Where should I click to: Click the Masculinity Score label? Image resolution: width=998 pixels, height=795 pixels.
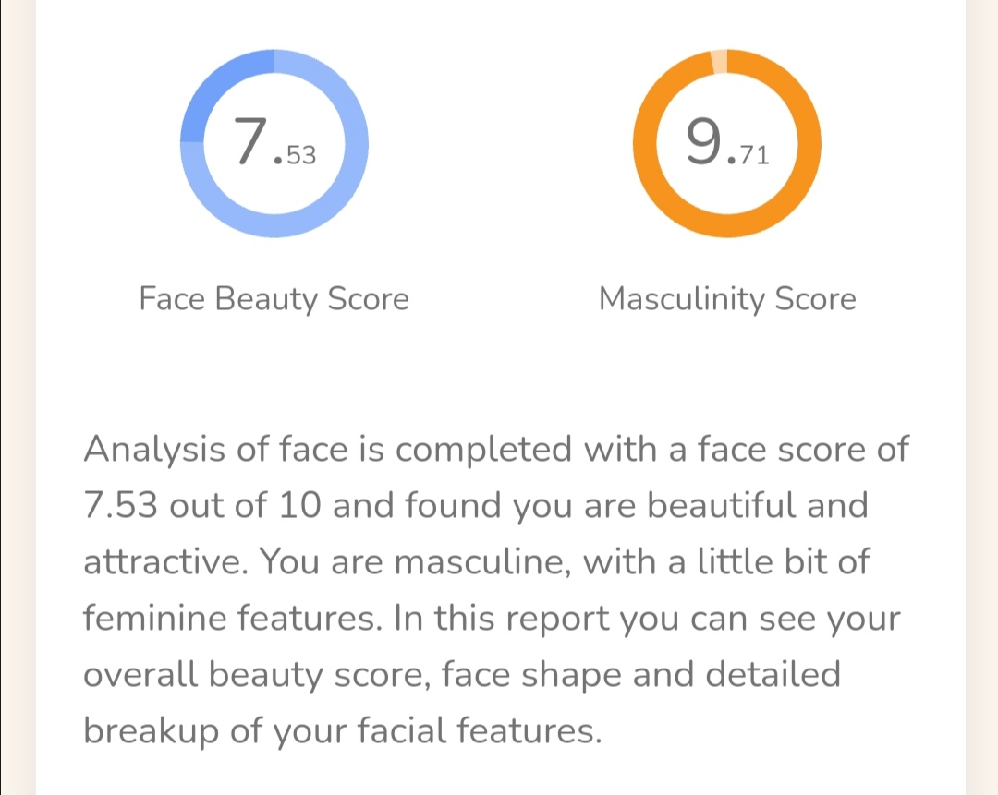[727, 298]
